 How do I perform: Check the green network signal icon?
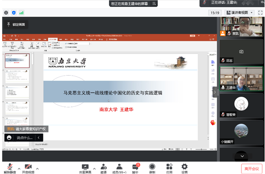(21, 13)
